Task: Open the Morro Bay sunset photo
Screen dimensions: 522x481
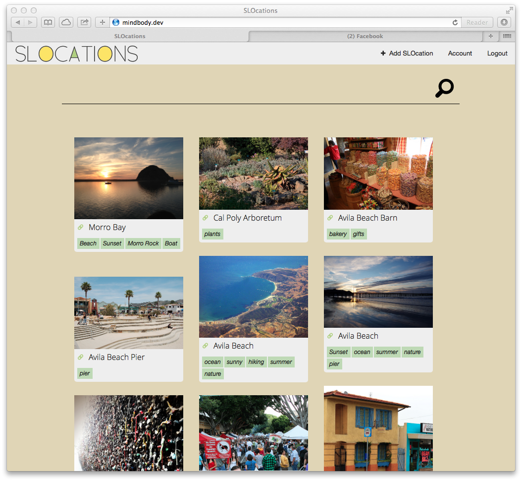Action: click(129, 178)
